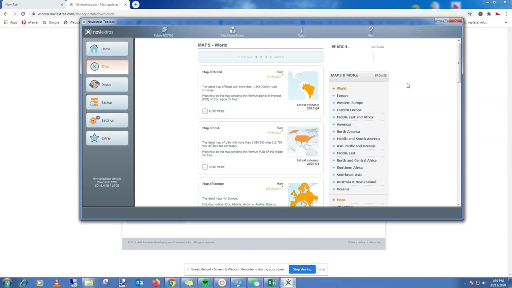The height and width of the screenshot is (288, 512).
Task: Open the Map of Brazil title
Action: (212, 72)
